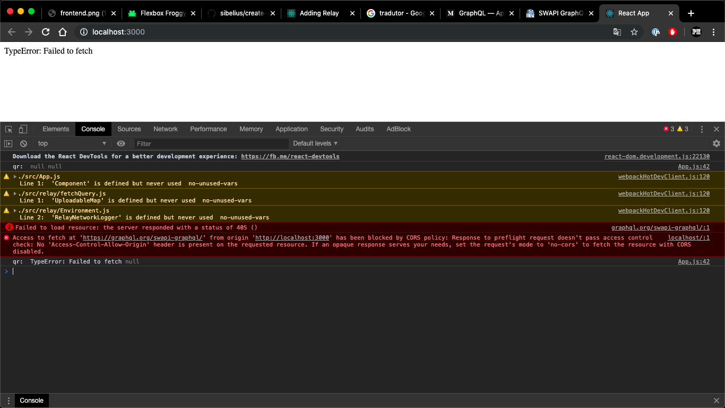Click the console Filter field

(211, 143)
